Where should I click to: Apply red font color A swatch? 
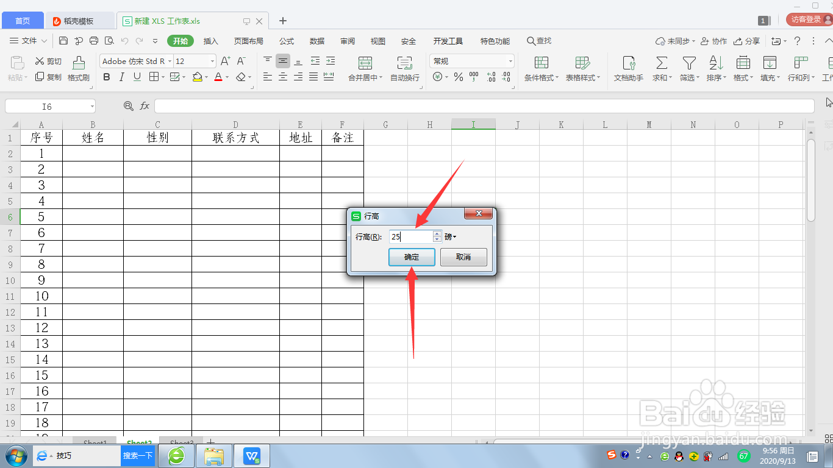point(218,77)
